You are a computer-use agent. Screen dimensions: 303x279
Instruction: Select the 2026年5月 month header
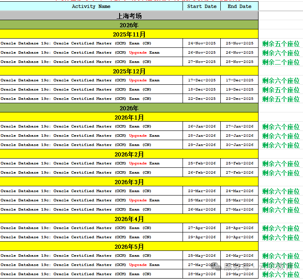[x=129, y=247]
